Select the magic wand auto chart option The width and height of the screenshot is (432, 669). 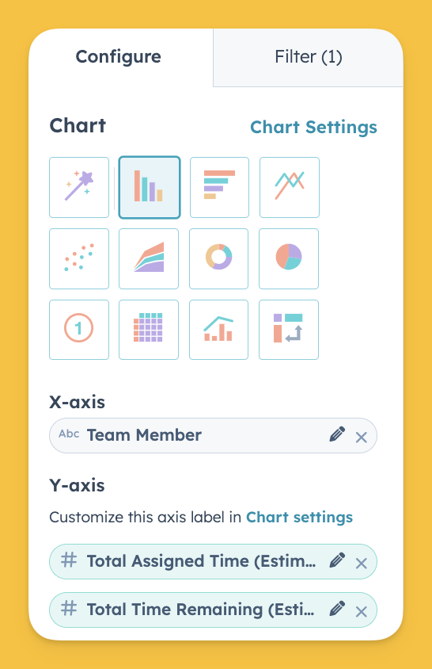coord(79,187)
